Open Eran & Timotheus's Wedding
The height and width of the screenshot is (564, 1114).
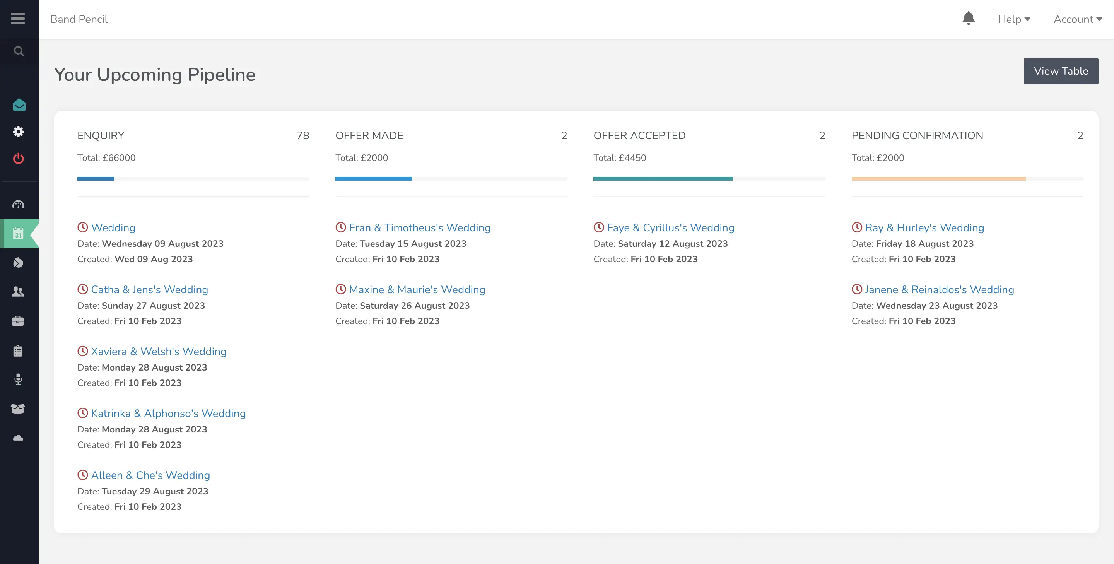(x=419, y=227)
